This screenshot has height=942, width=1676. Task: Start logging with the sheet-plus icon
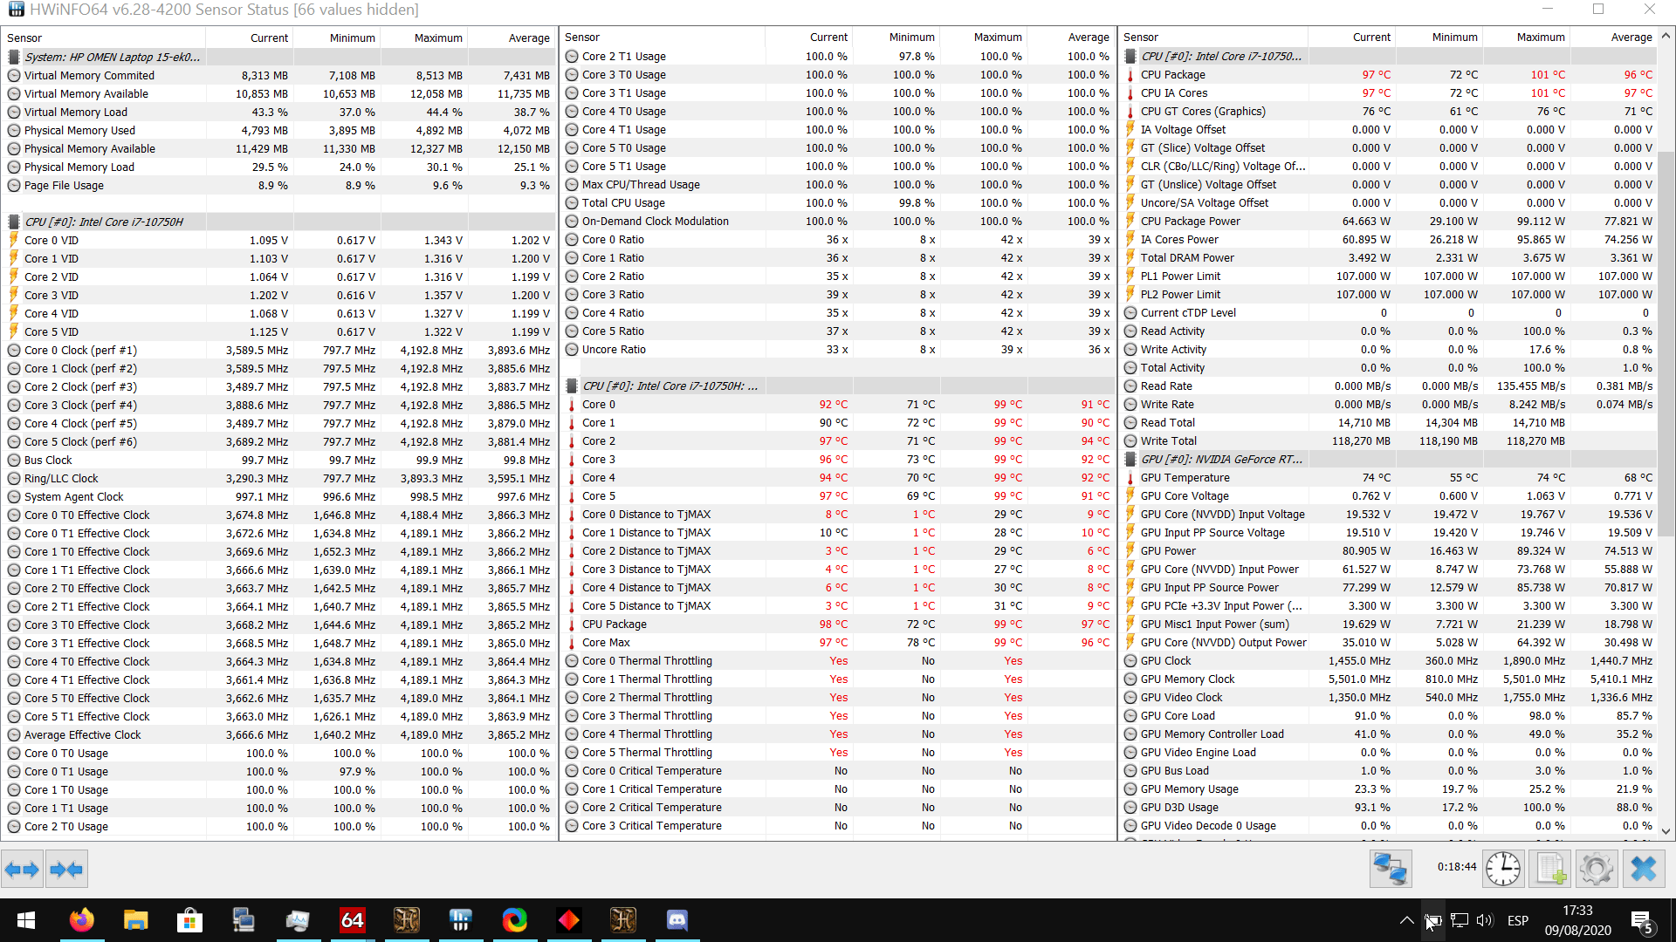1550,870
